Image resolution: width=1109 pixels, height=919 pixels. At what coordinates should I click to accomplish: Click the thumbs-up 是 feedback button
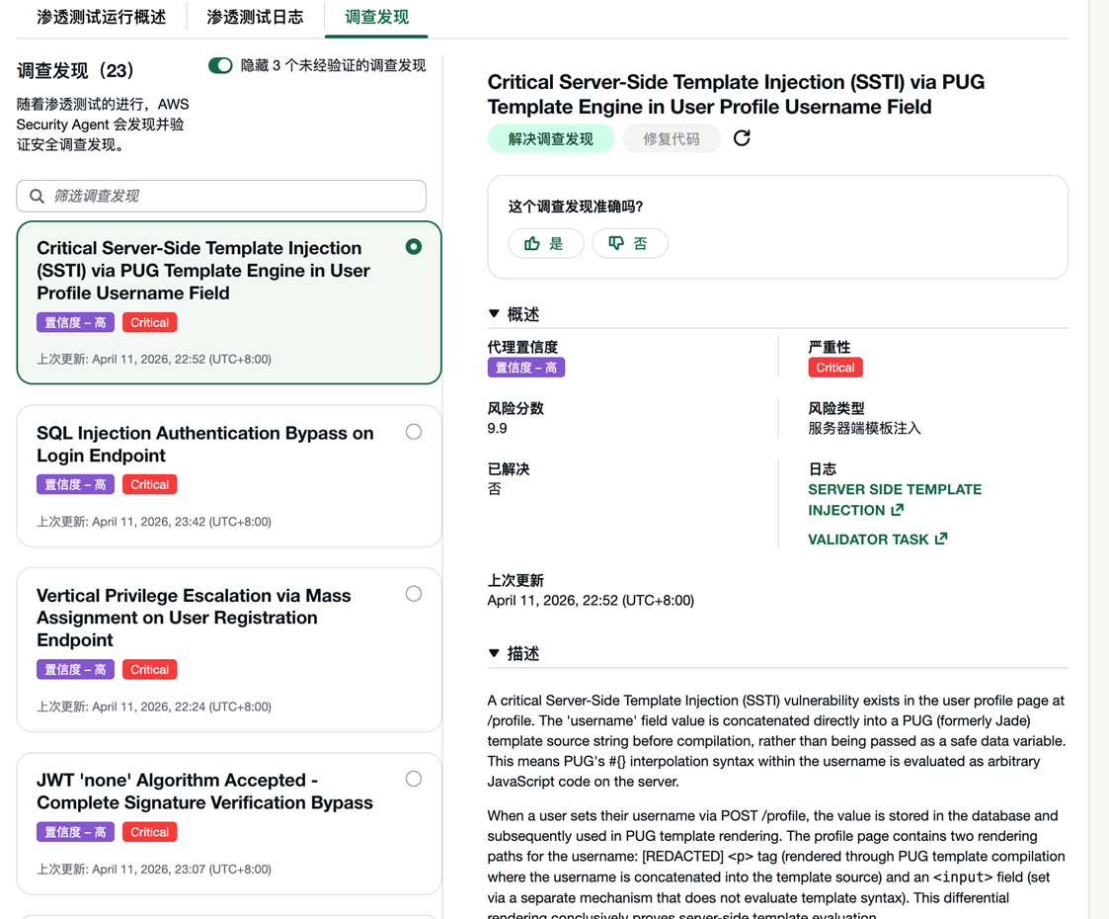point(546,243)
